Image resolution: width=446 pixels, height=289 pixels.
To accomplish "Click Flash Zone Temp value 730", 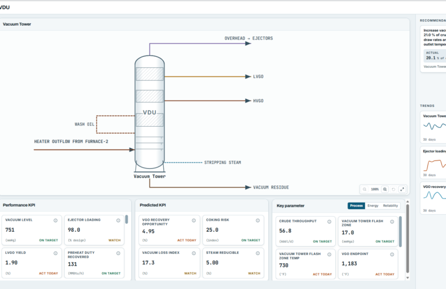I will (x=284, y=266).
